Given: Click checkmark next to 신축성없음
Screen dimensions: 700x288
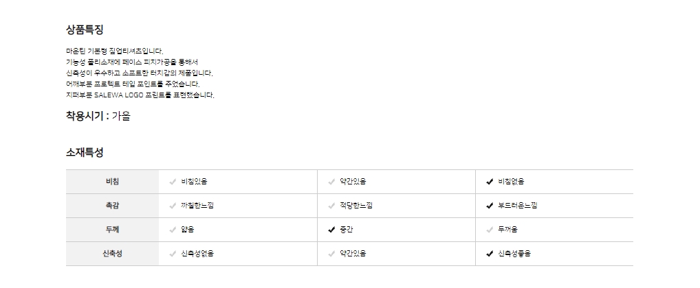Looking at the screenshot, I should click(x=173, y=254).
